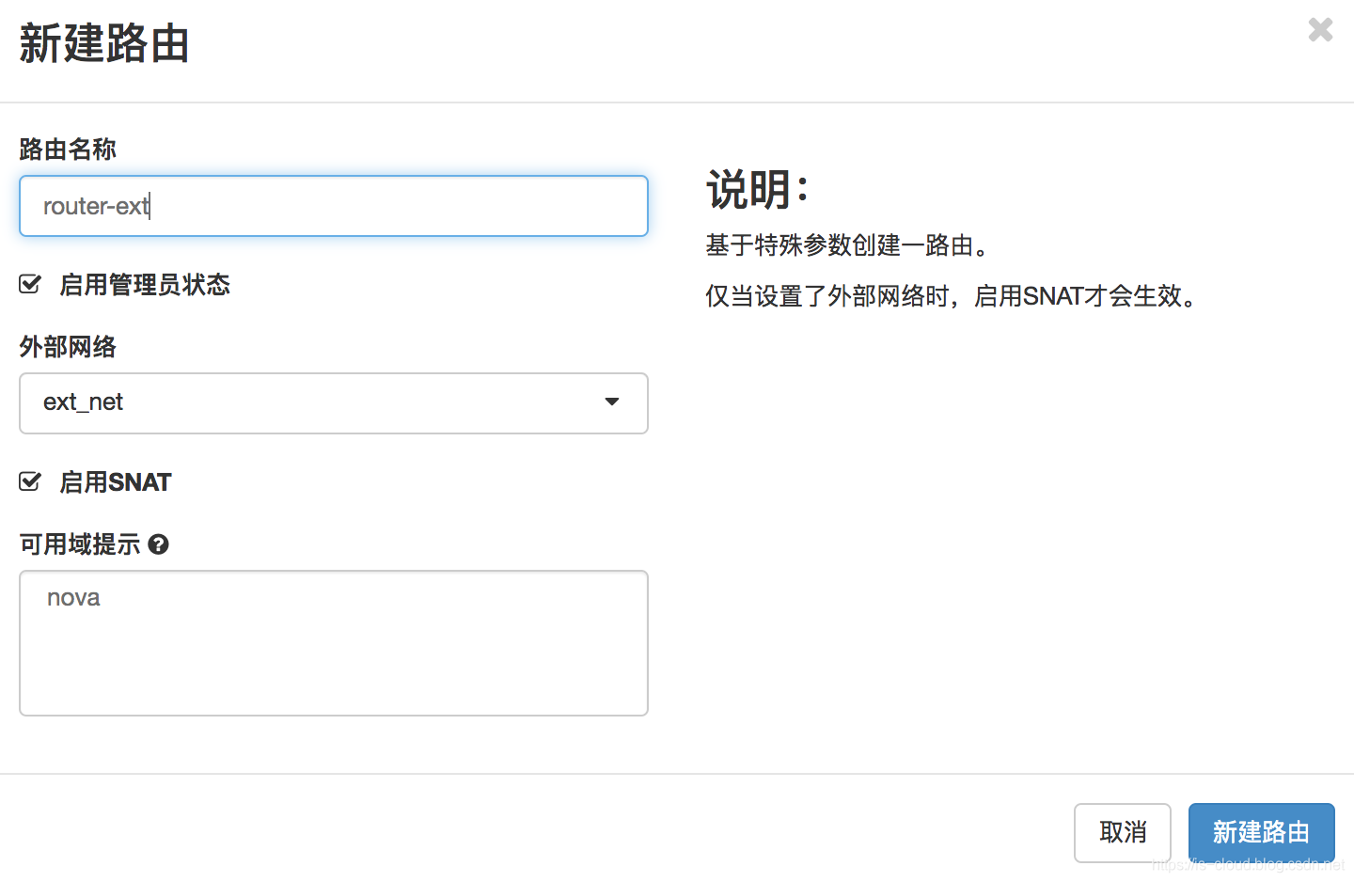The width and height of the screenshot is (1354, 882).
Task: Tick the 启用管理员状态 checkbox
Action: click(30, 284)
